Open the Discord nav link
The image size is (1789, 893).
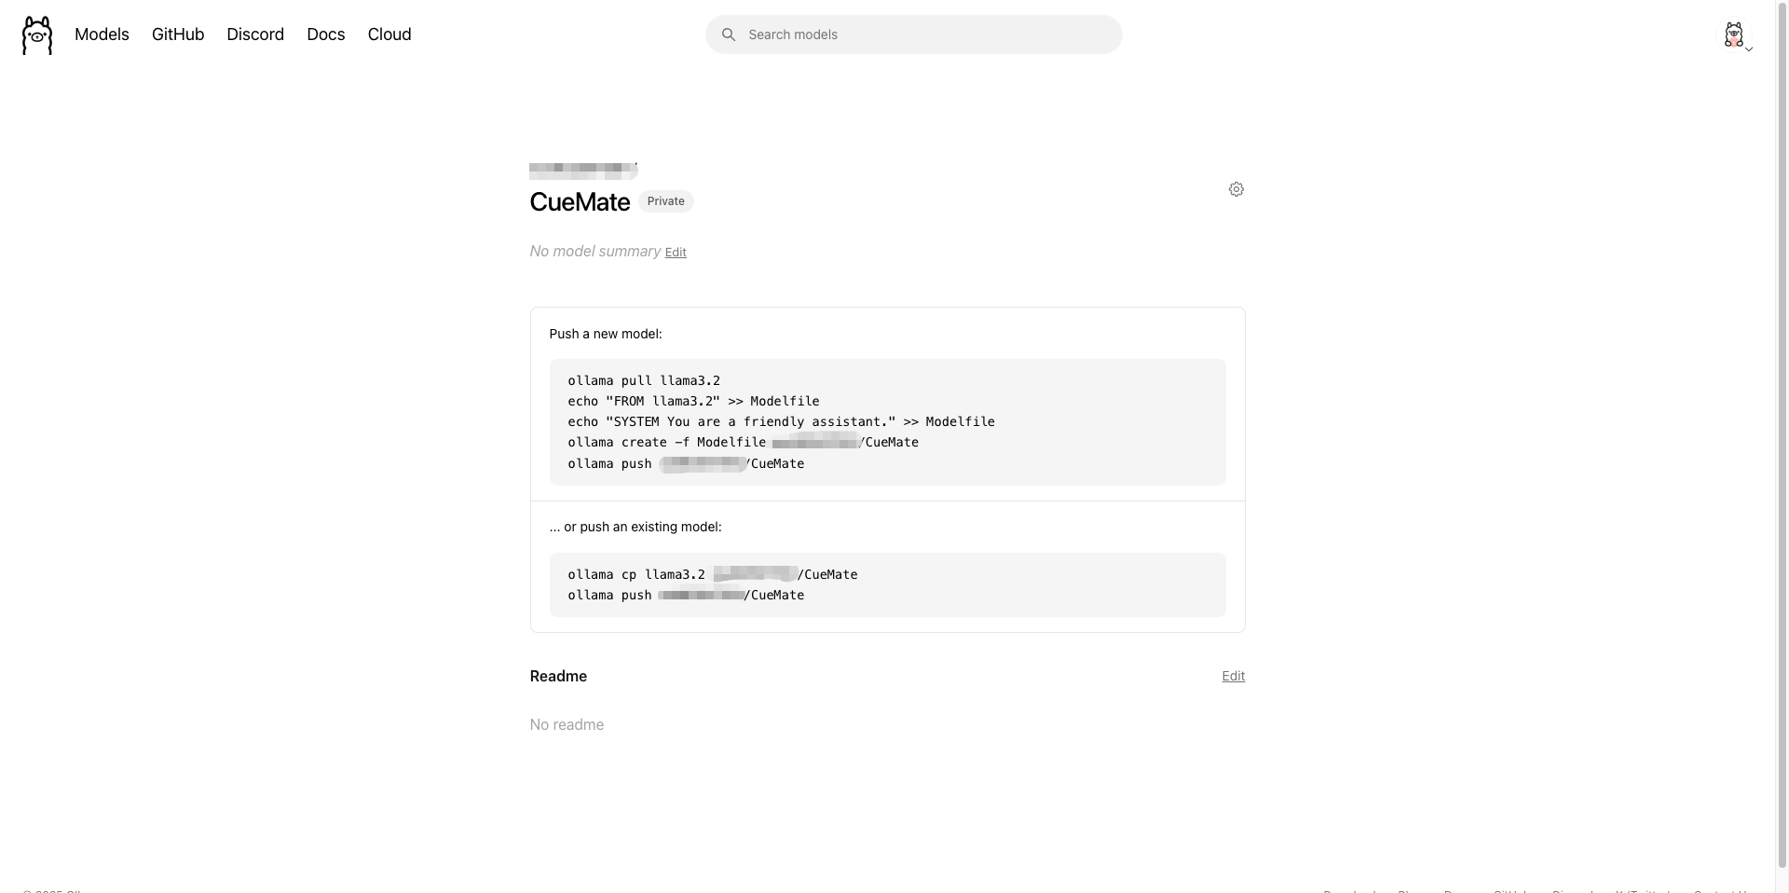click(x=255, y=34)
